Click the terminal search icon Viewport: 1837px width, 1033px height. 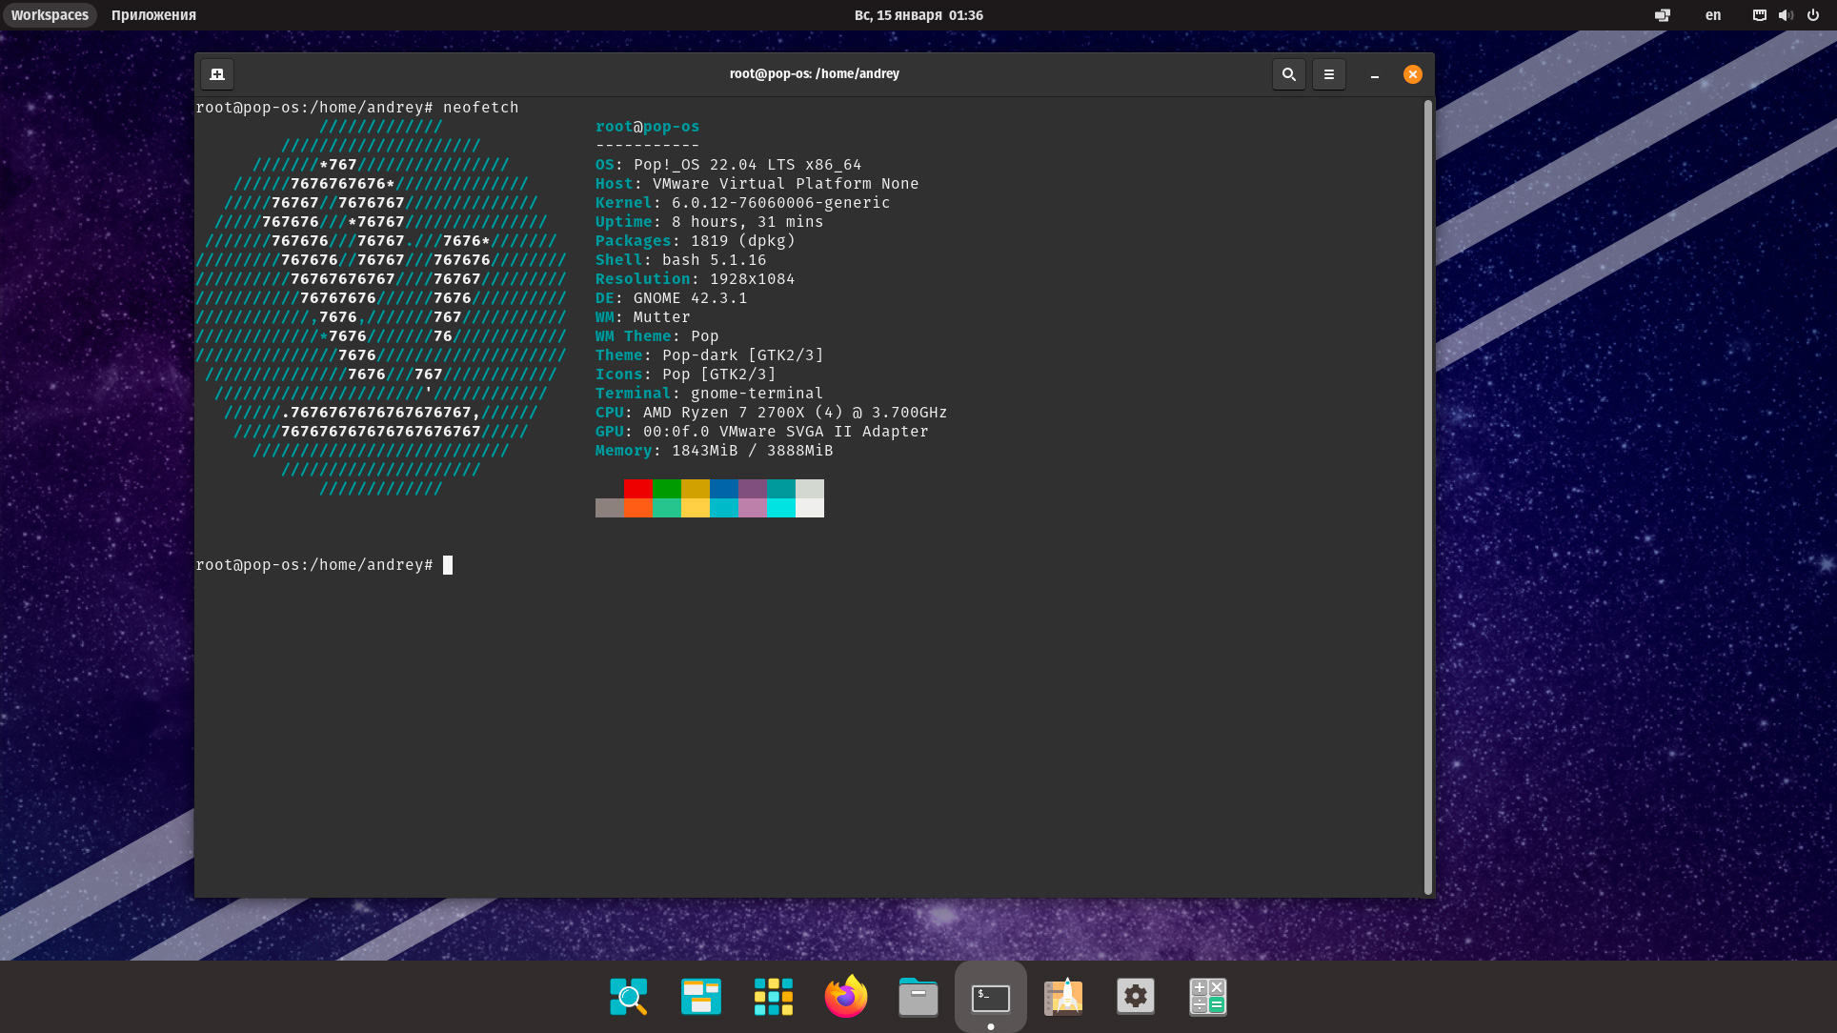coord(1288,74)
